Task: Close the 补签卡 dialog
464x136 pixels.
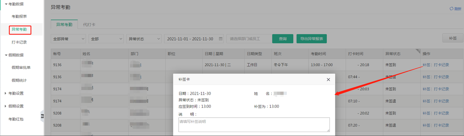Action: coord(328,79)
